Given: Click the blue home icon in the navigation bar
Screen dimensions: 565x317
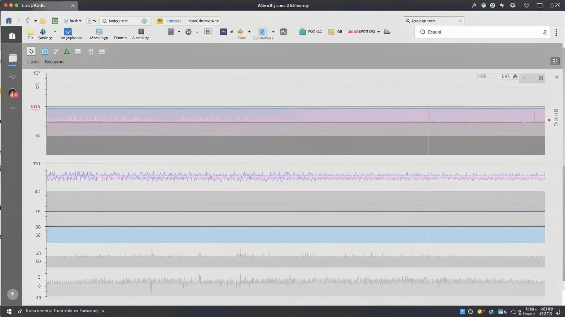Looking at the screenshot, I should click(9, 21).
